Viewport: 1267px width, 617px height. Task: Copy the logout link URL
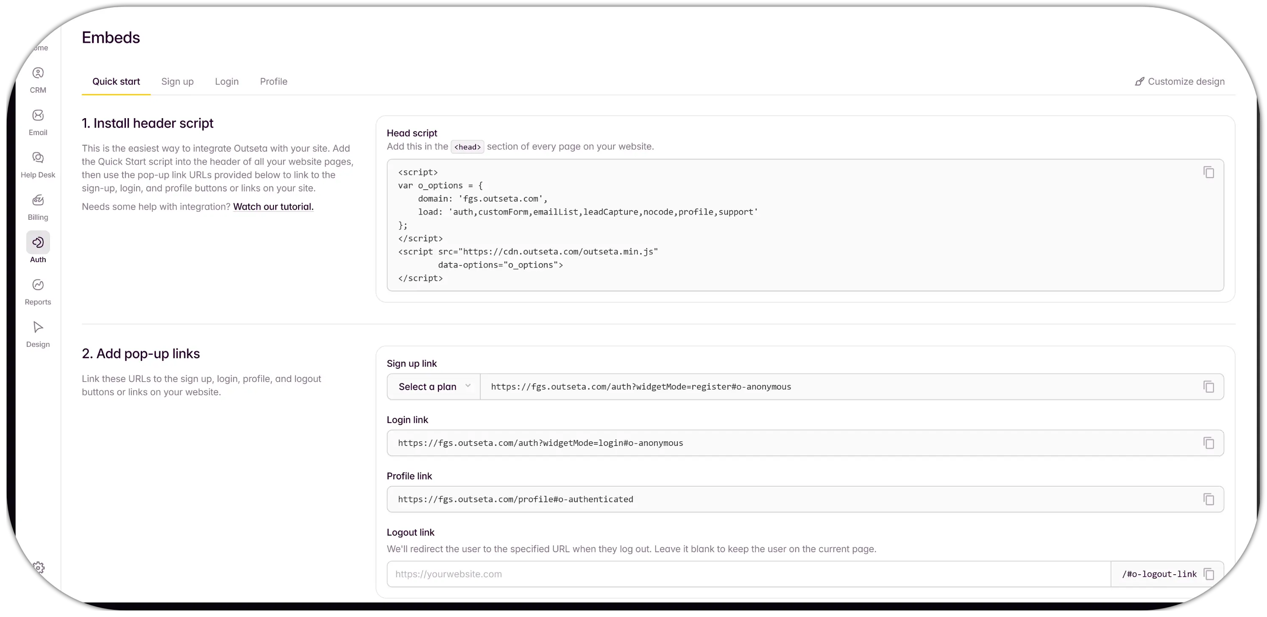coord(1209,574)
